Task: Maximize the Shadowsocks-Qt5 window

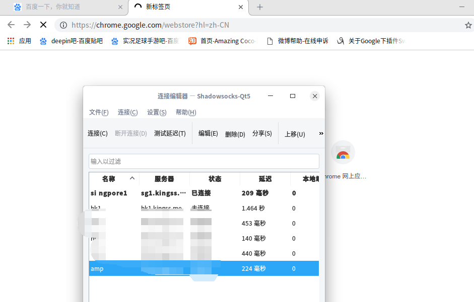Action: click(293, 96)
